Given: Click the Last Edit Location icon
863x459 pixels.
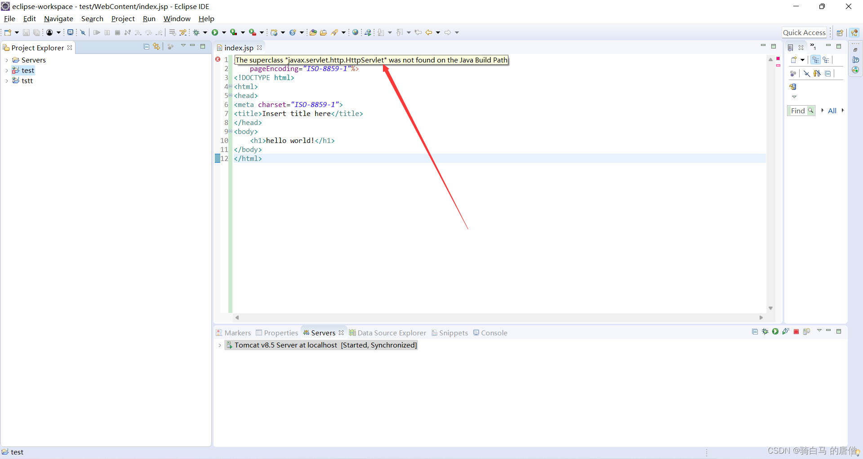Looking at the screenshot, I should (418, 32).
